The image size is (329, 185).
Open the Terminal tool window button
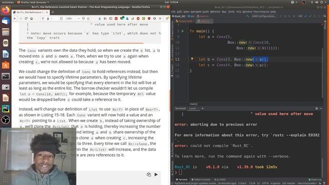[181, 179]
